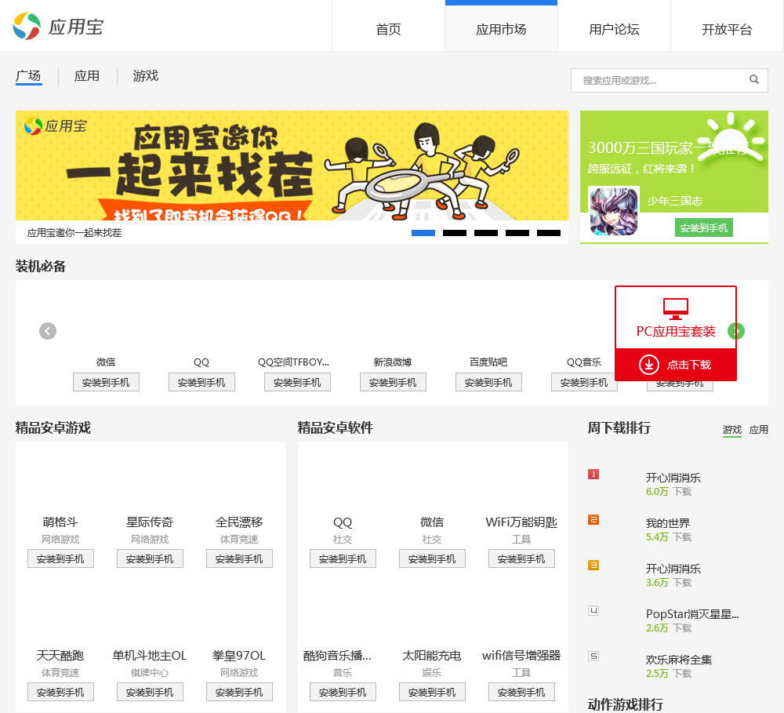Open 欢乐麻将全集 in weekly ranking

[x=678, y=660]
